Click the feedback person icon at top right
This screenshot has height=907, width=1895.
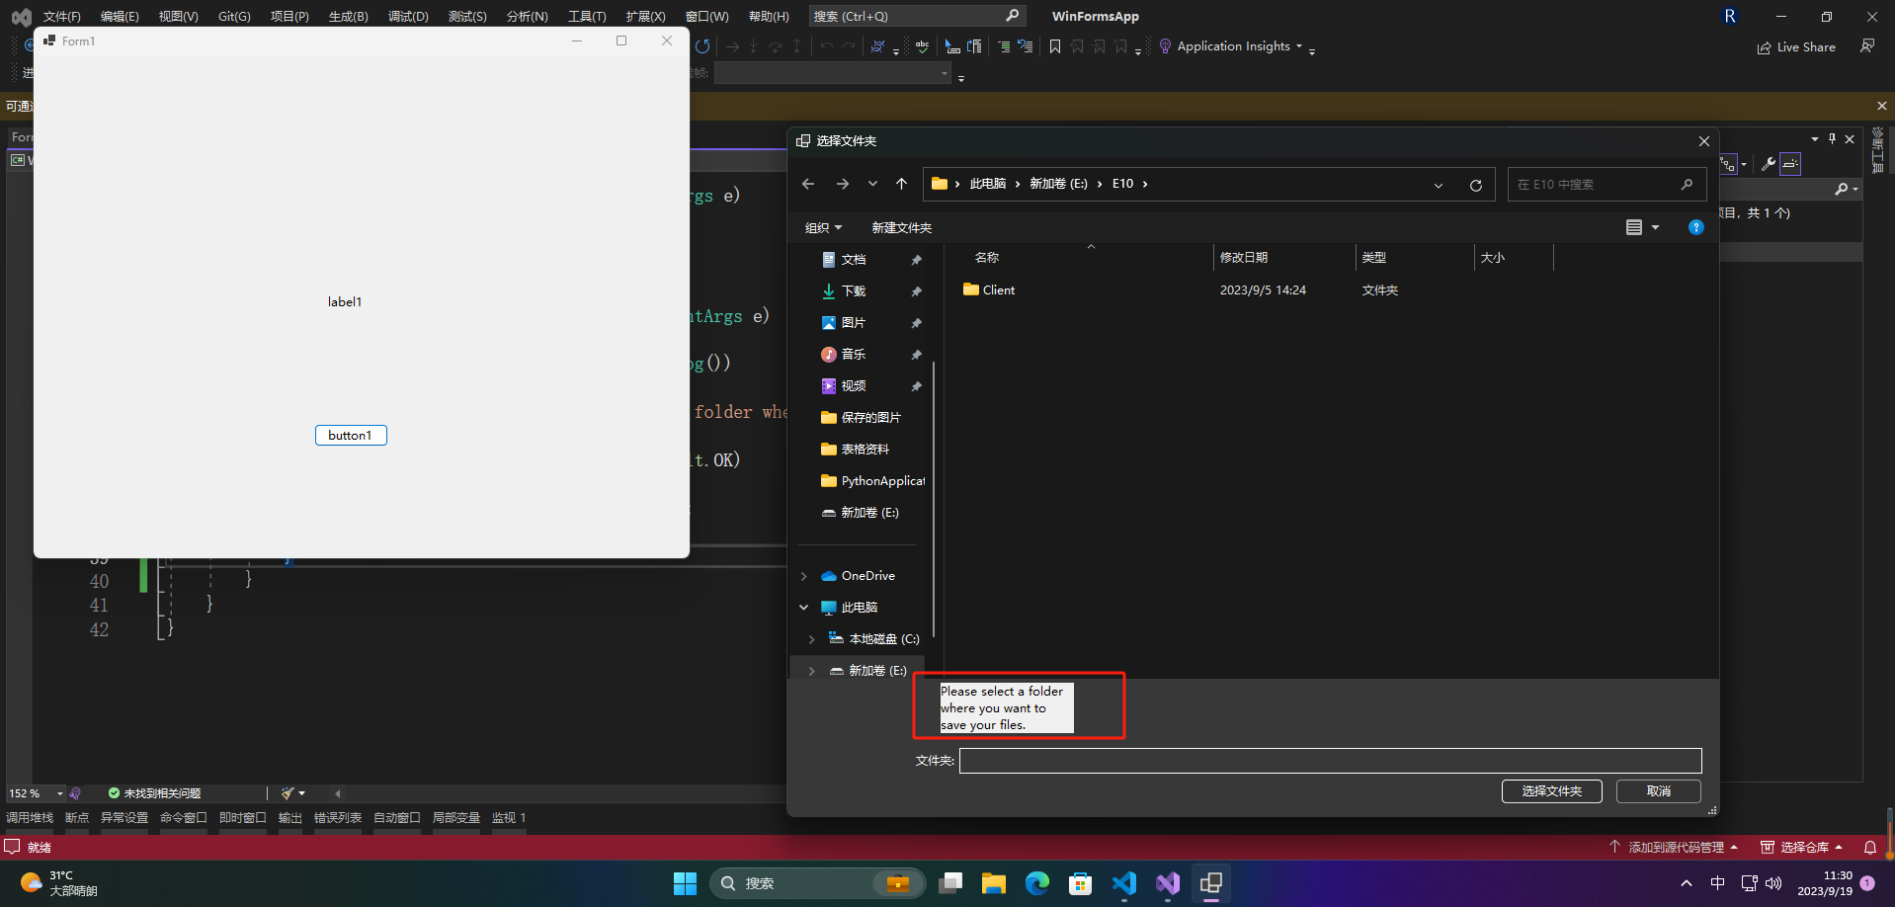1867,46
